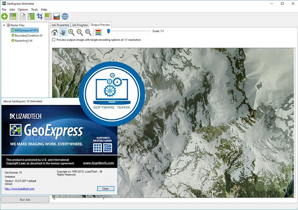Image resolution: width=298 pixels, height=210 pixels.
Task: Open the Help menu
Action: [44, 9]
